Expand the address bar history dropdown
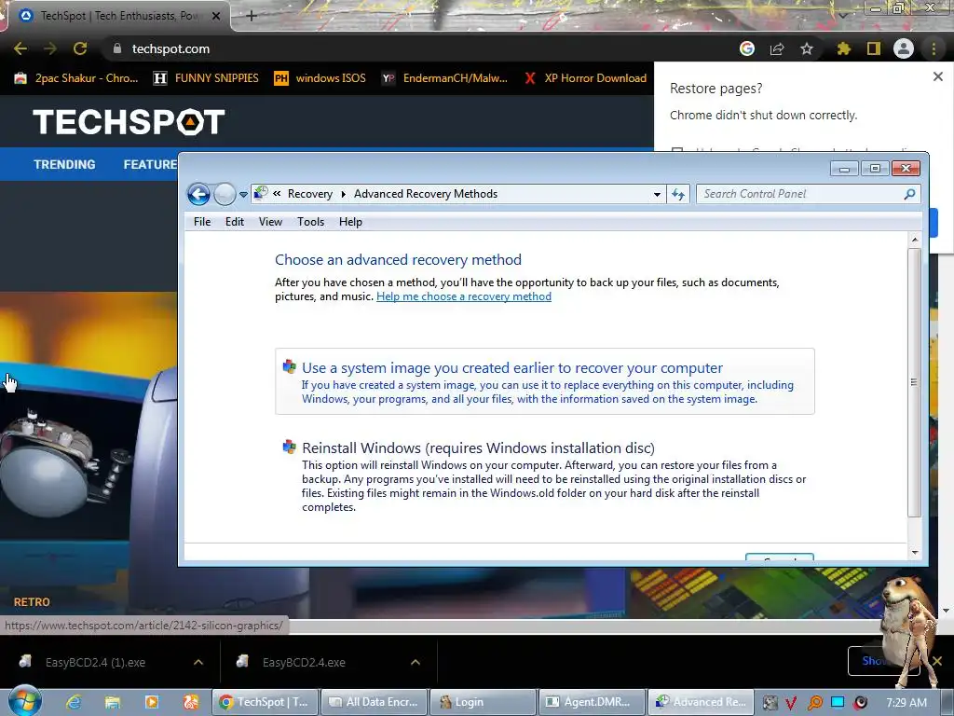 [x=657, y=194]
